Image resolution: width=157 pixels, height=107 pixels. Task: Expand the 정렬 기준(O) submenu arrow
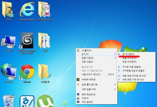click(115, 58)
